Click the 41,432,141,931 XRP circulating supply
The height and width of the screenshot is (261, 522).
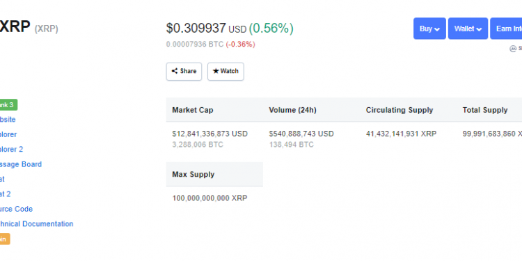[x=401, y=134]
